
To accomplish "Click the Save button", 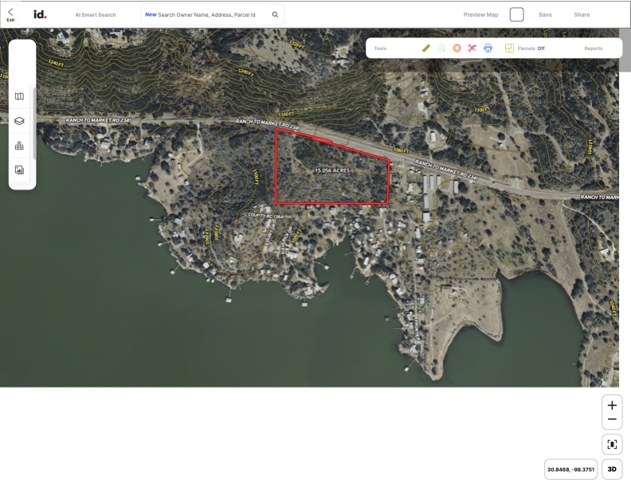I will click(x=545, y=14).
